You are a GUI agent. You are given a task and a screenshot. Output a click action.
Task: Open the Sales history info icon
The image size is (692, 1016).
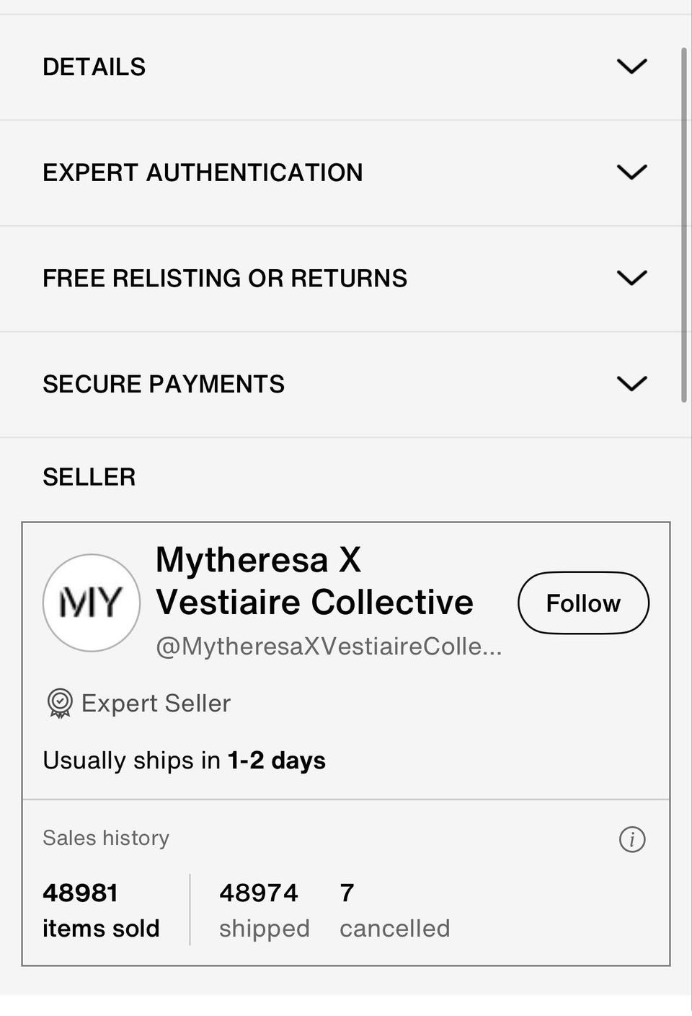coord(632,839)
